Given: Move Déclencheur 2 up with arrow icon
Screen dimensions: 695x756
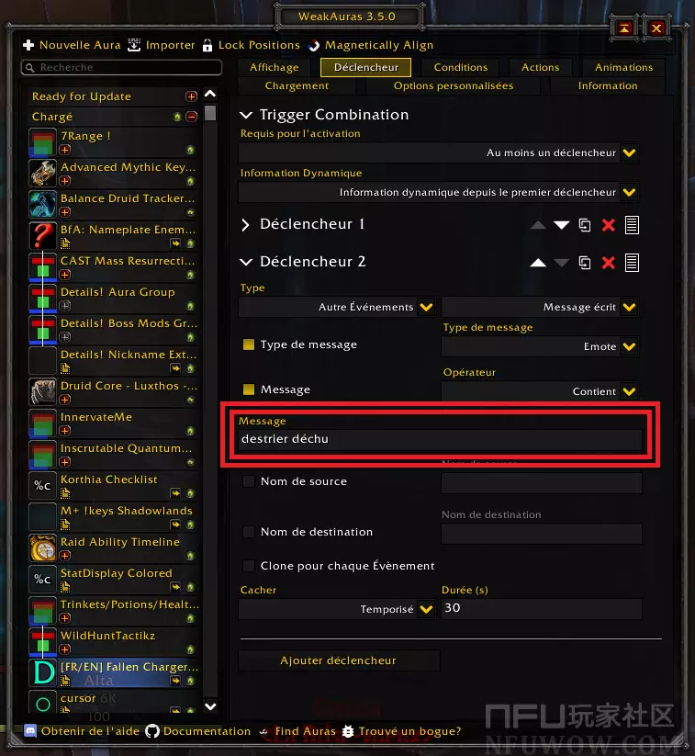Looking at the screenshot, I should pos(538,263).
